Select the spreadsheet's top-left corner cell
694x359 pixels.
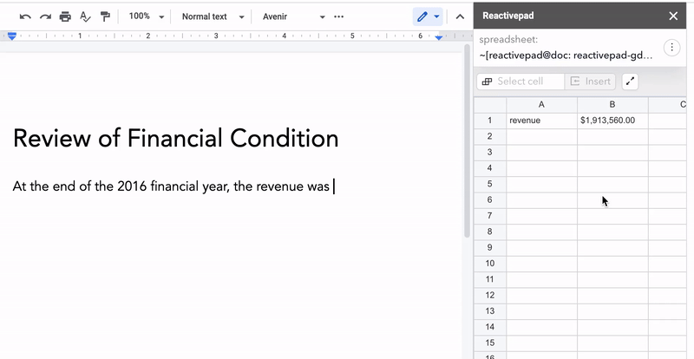pyautogui.click(x=490, y=105)
